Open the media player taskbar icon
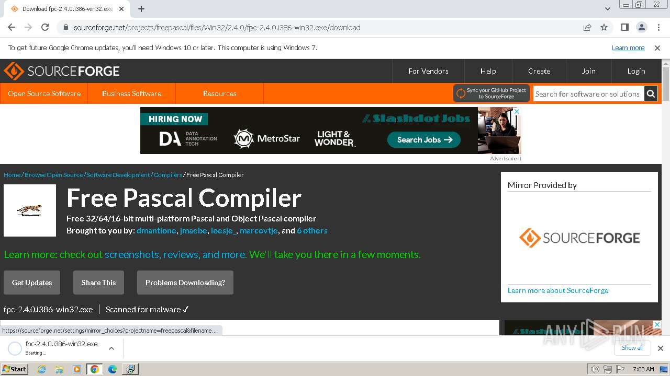The height and width of the screenshot is (376, 670). [77, 369]
